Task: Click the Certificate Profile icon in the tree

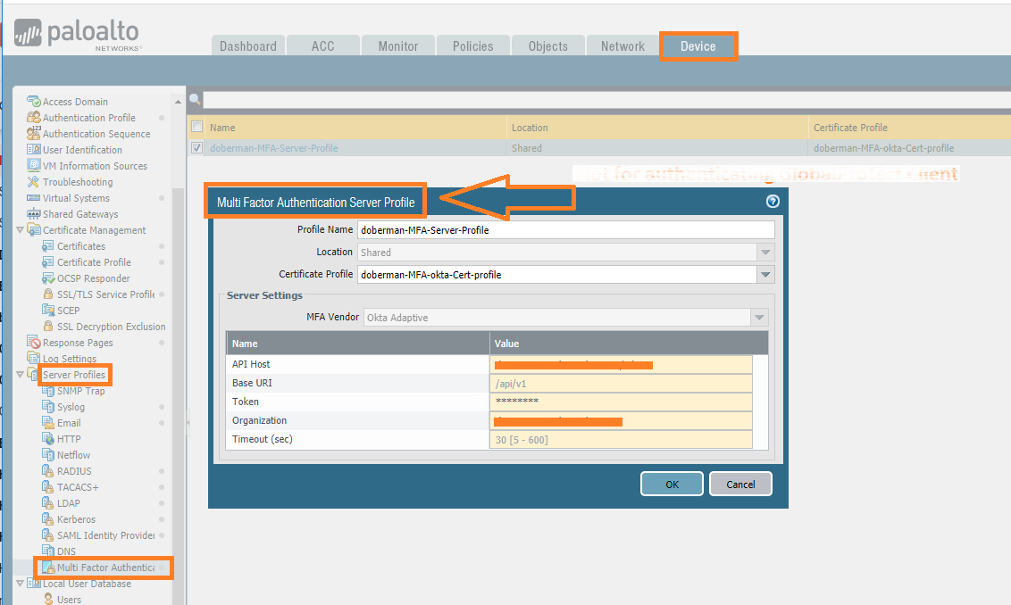Action: 47,262
